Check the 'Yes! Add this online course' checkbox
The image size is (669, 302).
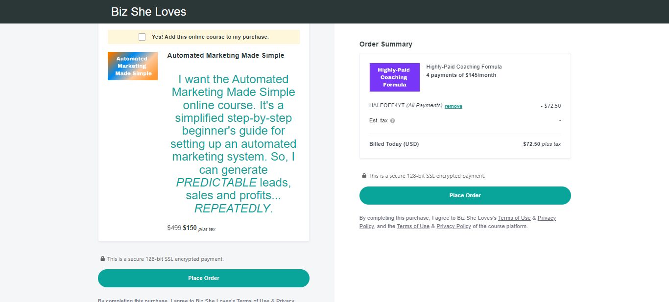142,37
